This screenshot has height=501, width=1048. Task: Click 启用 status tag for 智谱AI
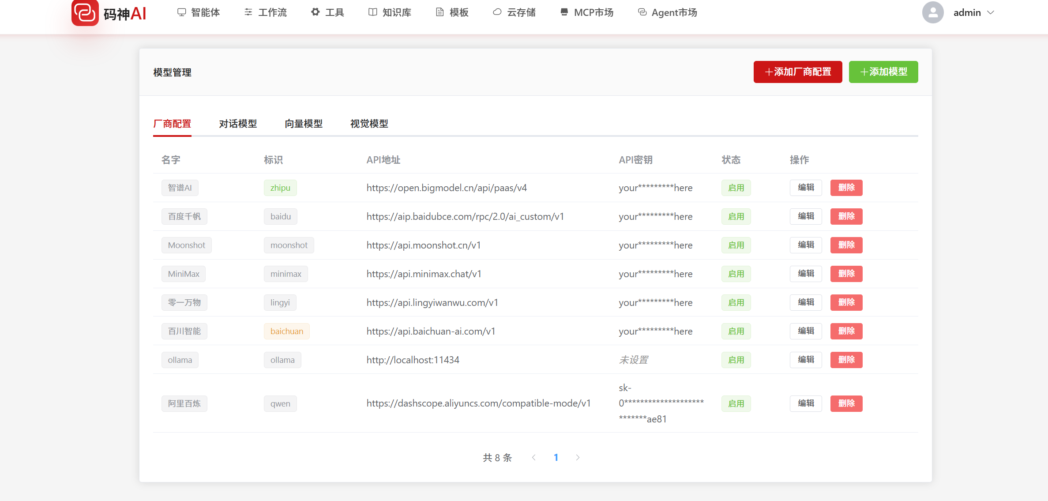[x=736, y=188]
